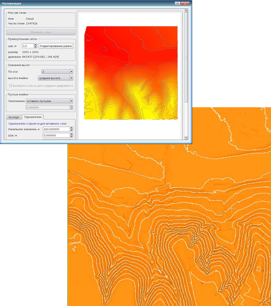Decrease the grid step spinner value
271x306 pixels.
pyautogui.click(x=35, y=47)
